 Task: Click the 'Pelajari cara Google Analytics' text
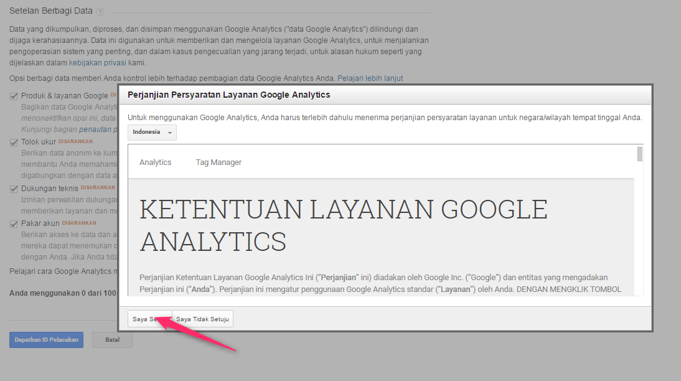(61, 271)
